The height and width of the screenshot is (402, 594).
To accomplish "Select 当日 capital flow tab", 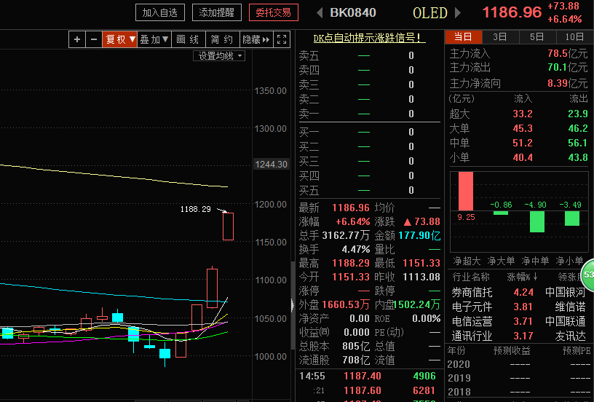I will tap(463, 36).
